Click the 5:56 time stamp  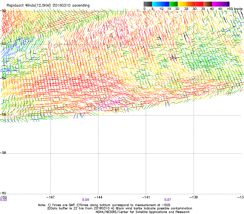(86, 200)
